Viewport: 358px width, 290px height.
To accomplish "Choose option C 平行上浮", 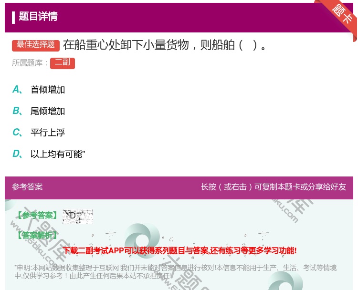I will (39, 133).
